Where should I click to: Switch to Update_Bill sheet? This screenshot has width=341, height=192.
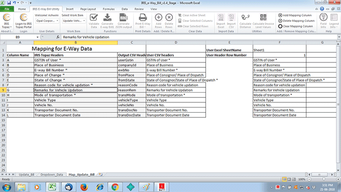pos(26,174)
